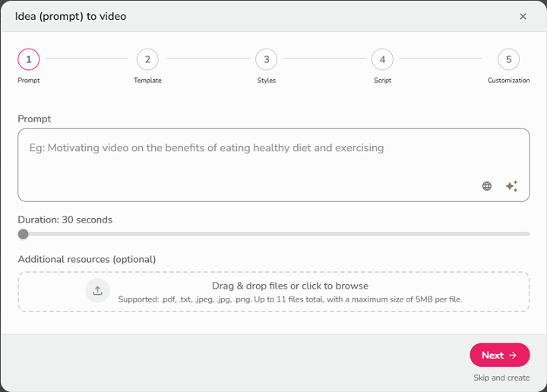Screen dimensions: 547x392
Task: Click the middle of the duration slider track
Action: click(x=273, y=234)
